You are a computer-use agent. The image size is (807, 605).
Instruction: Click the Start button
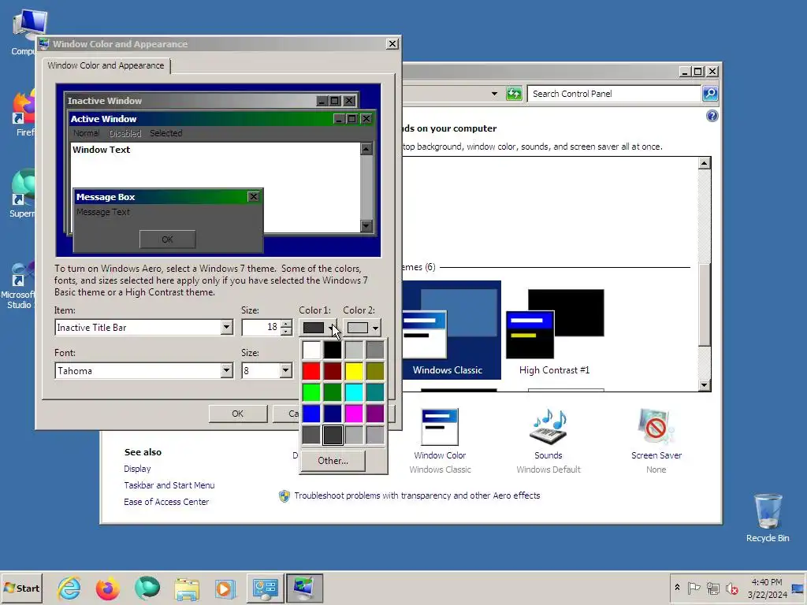[21, 588]
